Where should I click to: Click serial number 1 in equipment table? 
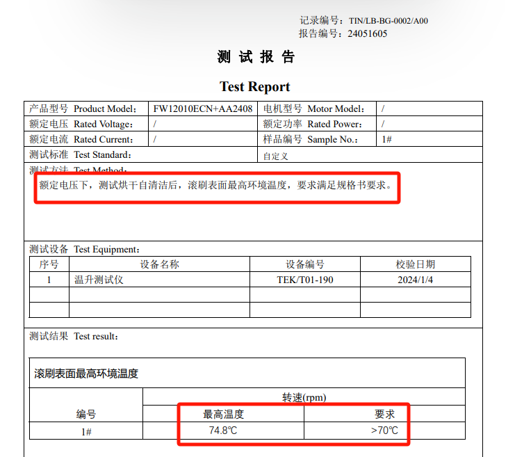click(49, 280)
